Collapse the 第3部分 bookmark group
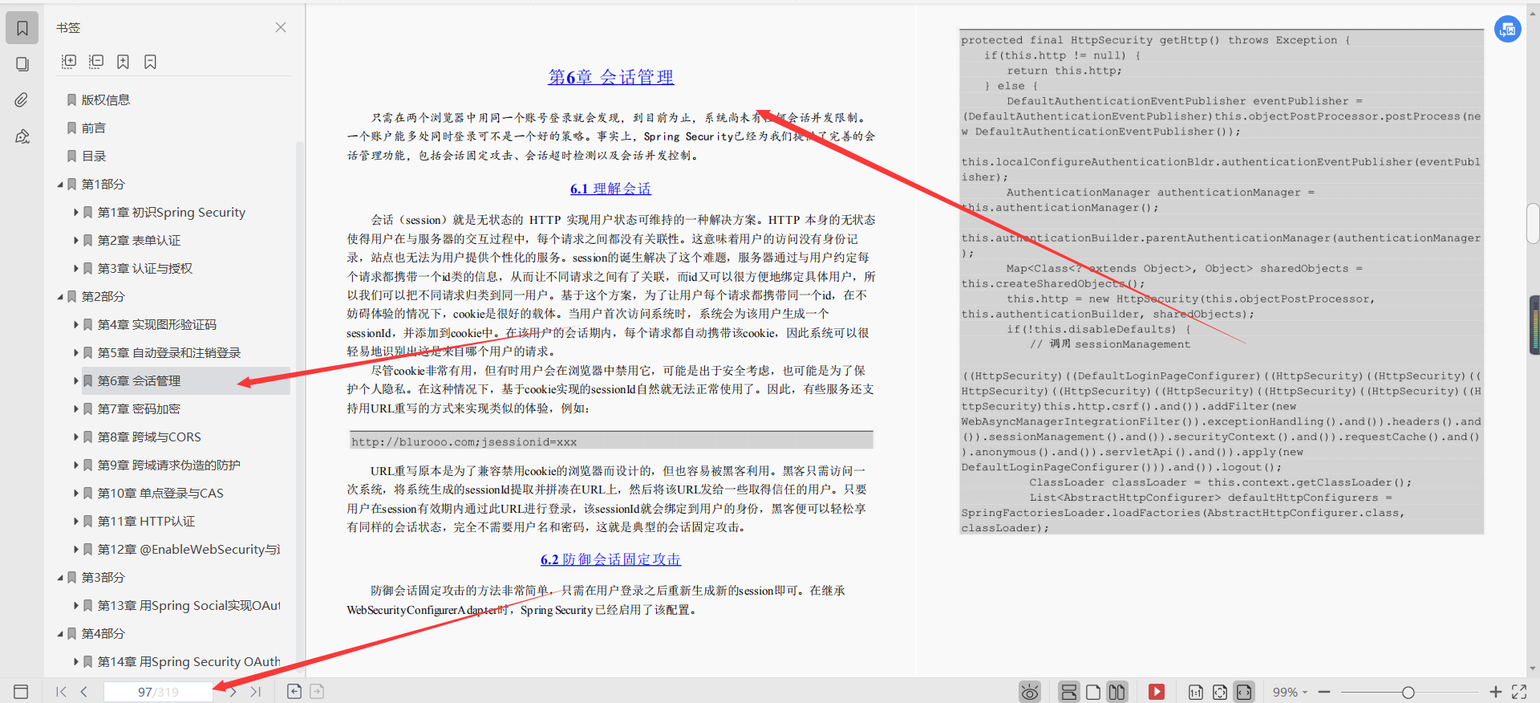1540x703 pixels. click(x=60, y=578)
